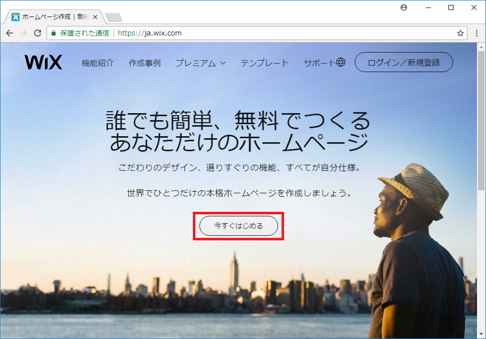This screenshot has height=339, width=486.
Task: Click the Wix logo
Action: pyautogui.click(x=44, y=62)
